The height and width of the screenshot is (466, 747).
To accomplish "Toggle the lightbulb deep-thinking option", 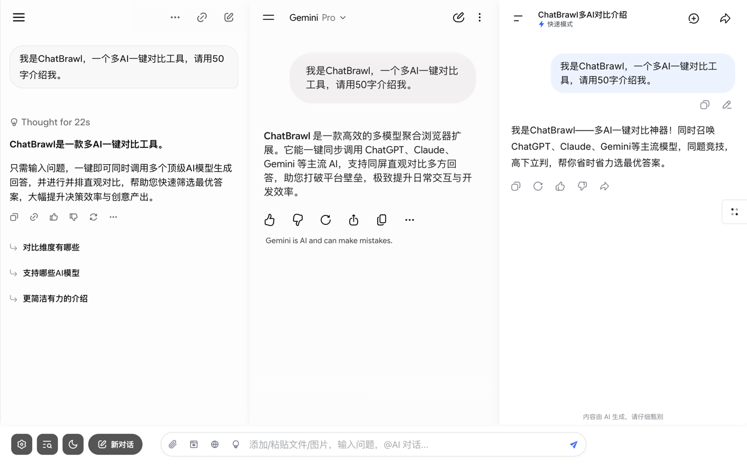I will pos(236,444).
